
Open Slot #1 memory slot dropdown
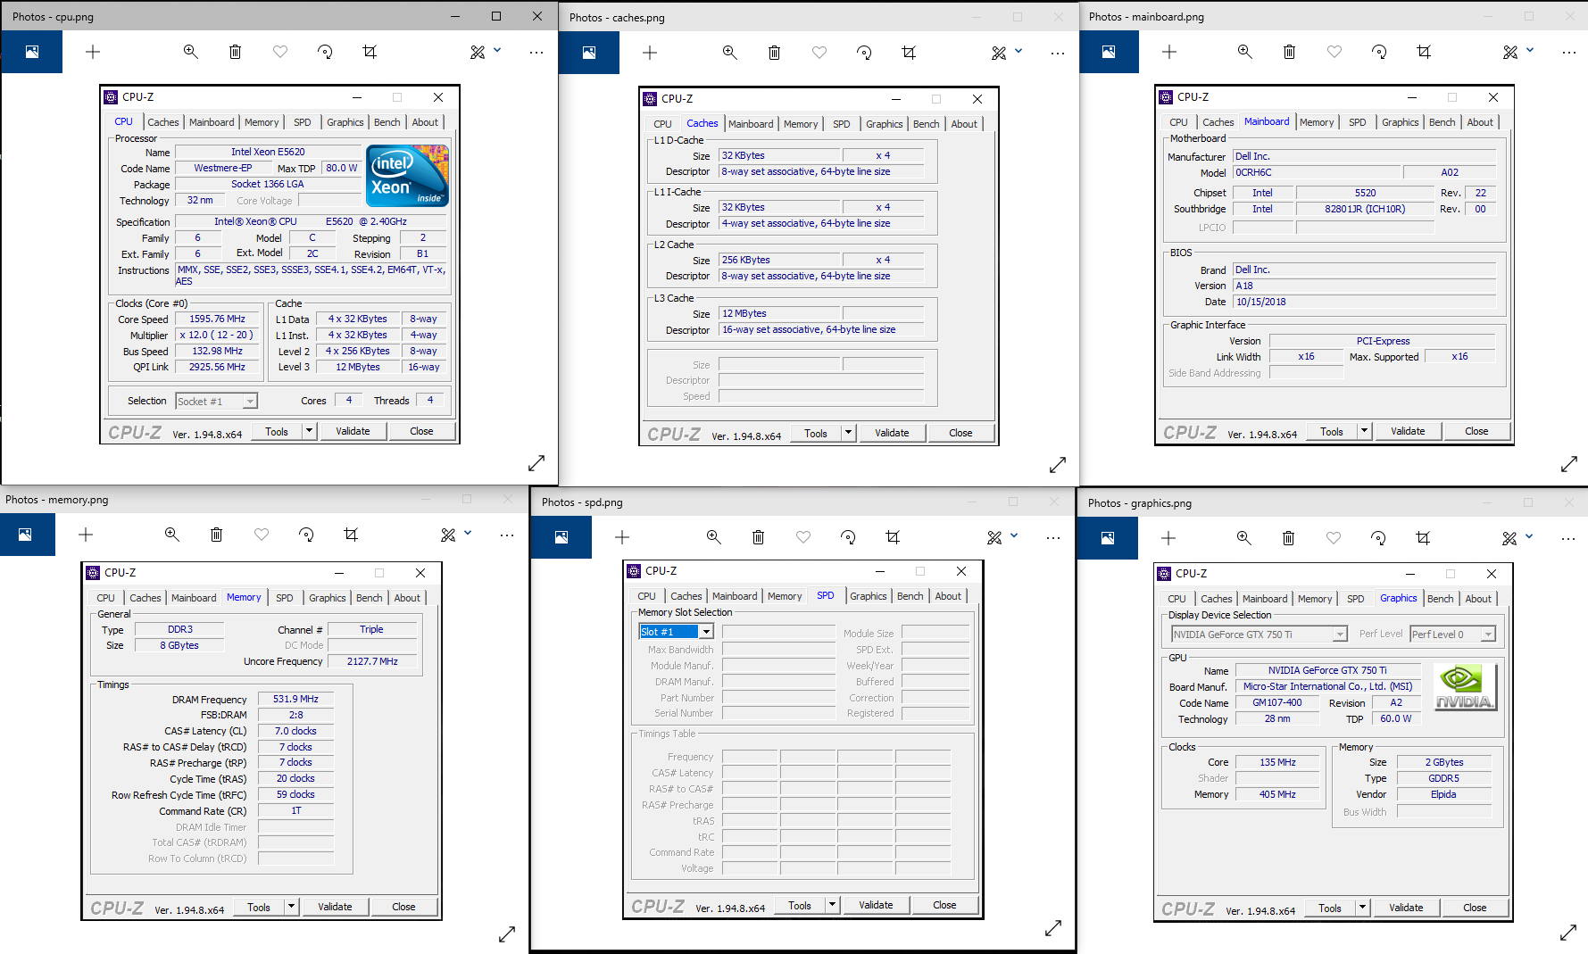[x=706, y=632]
